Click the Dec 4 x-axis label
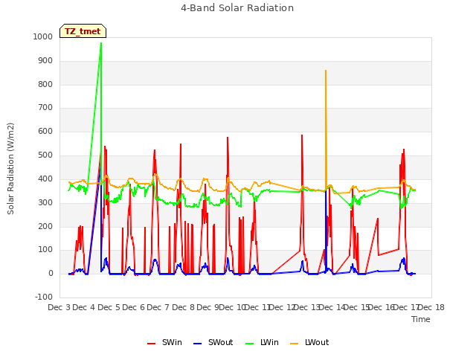This screenshot has width=476, height=357. pos(84,307)
